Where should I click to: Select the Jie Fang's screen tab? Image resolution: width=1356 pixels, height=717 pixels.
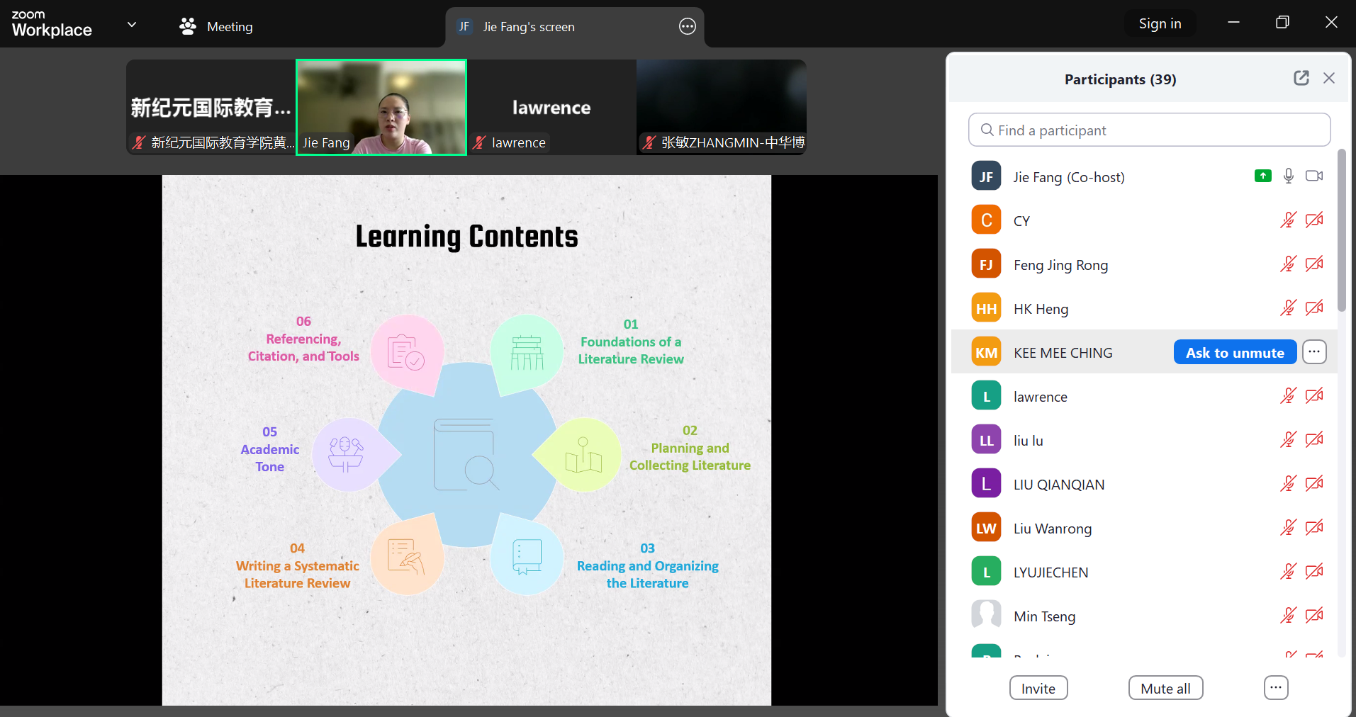click(x=528, y=27)
